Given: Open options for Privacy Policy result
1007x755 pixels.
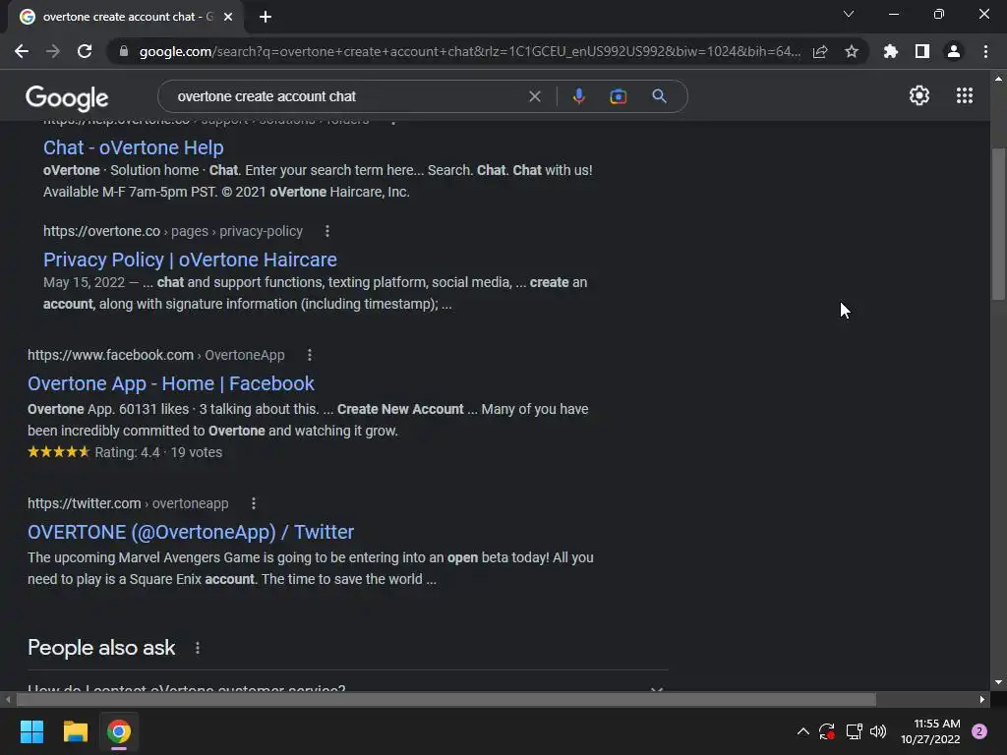Looking at the screenshot, I should pyautogui.click(x=327, y=231).
